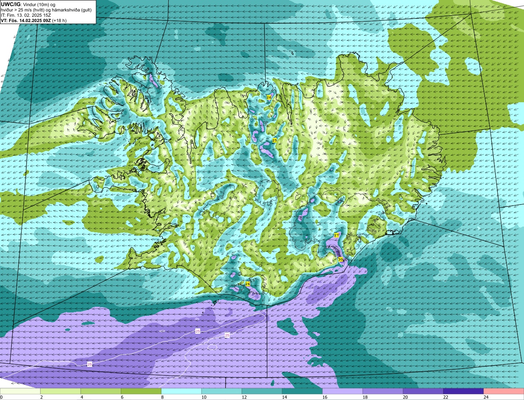Click the 12–14 m/s teal legend swatch
The image size is (524, 400).
(262, 391)
